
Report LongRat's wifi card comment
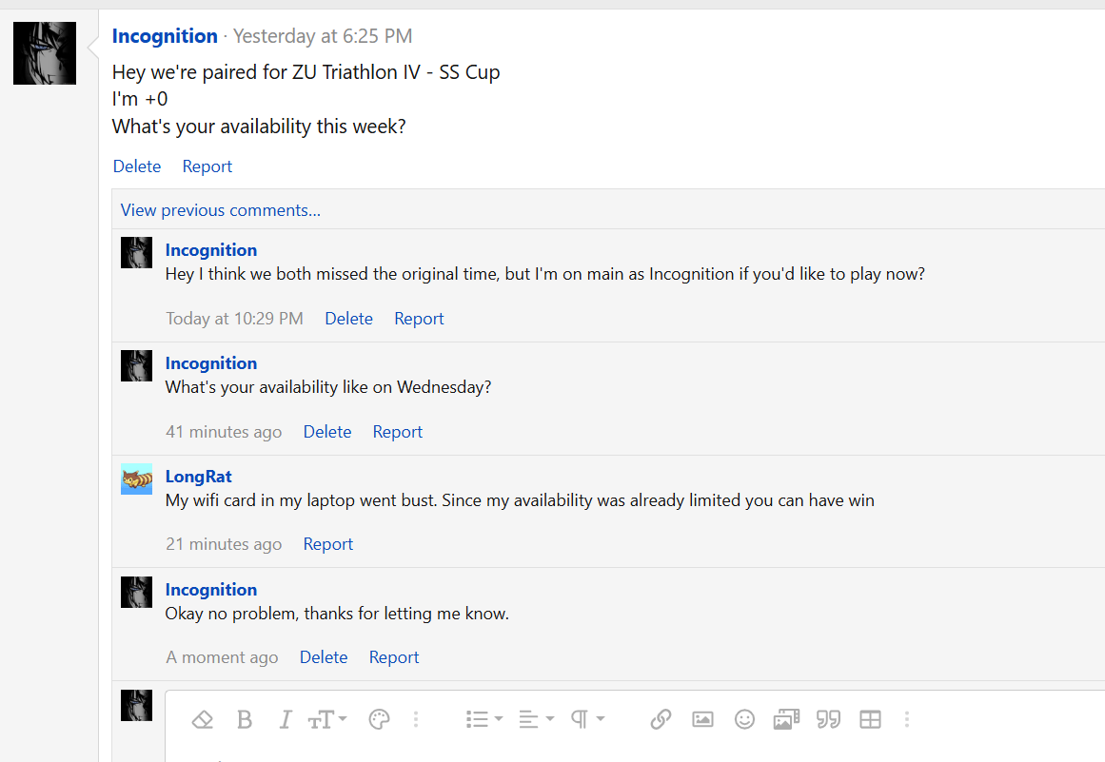327,544
